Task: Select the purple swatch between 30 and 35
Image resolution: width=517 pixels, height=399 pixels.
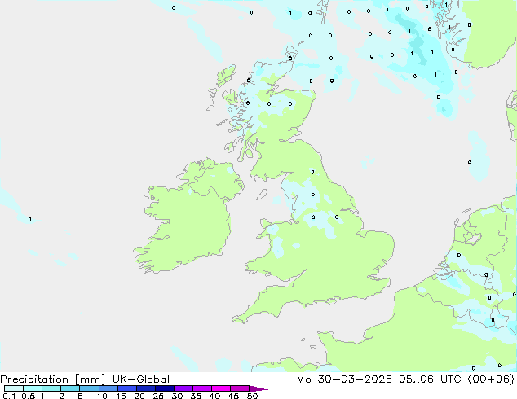Action: [183, 388]
